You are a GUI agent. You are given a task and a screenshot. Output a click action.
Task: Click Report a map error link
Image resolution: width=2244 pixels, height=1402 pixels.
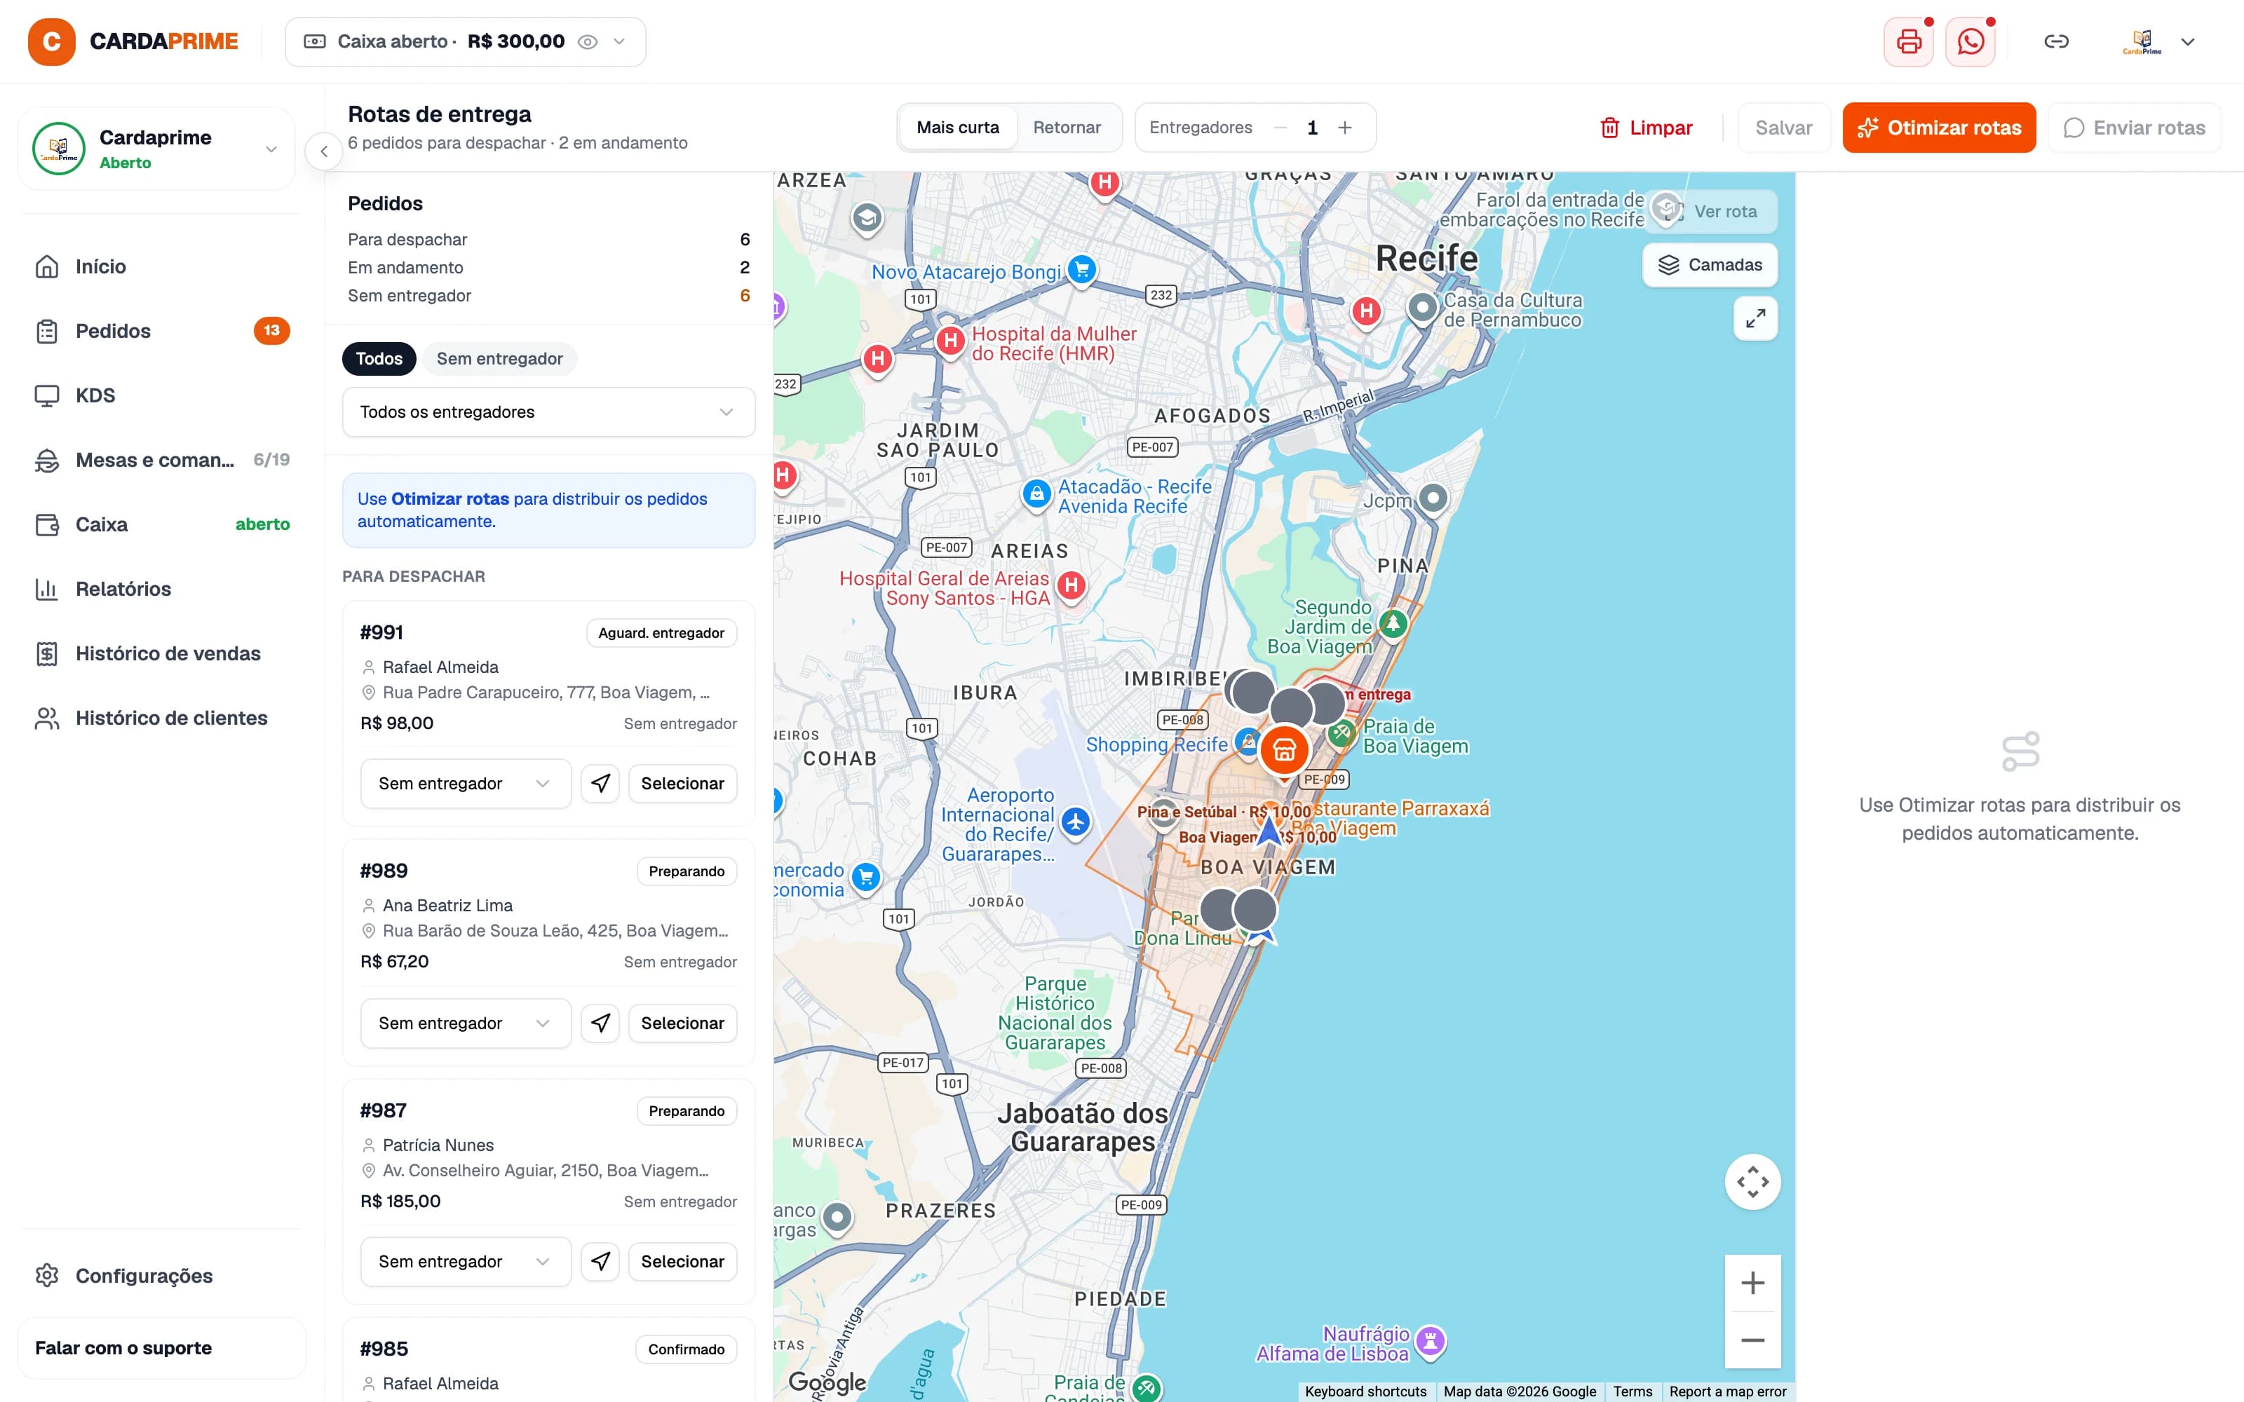[x=1727, y=1391]
